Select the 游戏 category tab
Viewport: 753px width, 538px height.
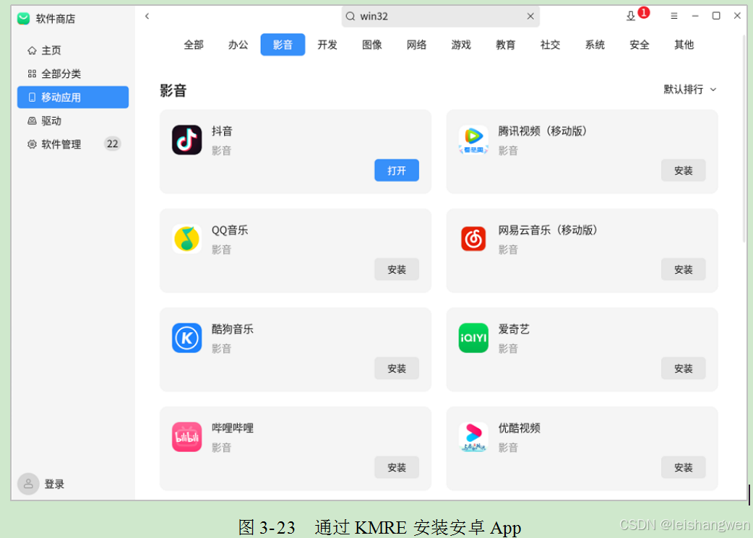coord(461,45)
